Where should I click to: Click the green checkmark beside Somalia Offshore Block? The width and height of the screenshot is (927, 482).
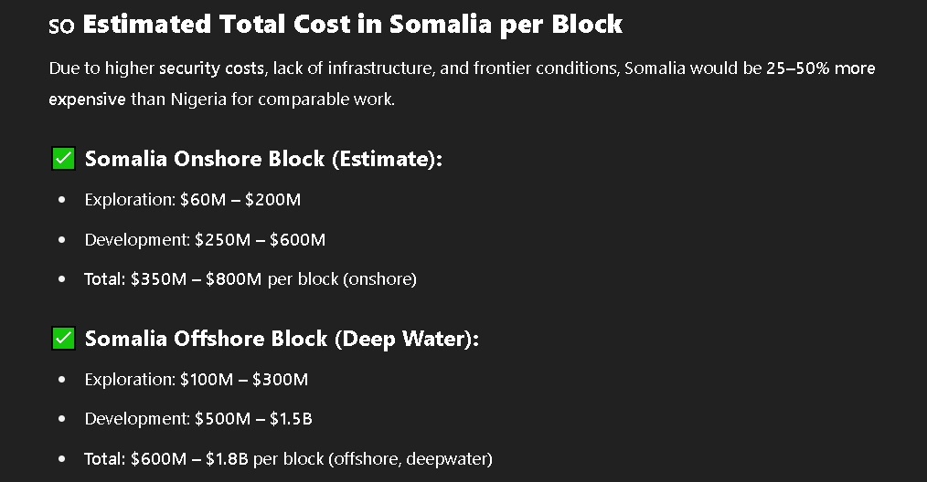62,339
